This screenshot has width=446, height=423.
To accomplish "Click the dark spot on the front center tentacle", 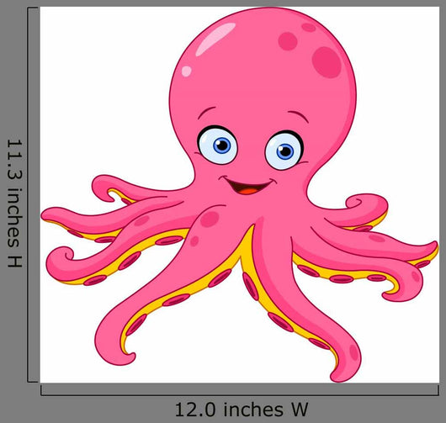I will click(x=210, y=219).
